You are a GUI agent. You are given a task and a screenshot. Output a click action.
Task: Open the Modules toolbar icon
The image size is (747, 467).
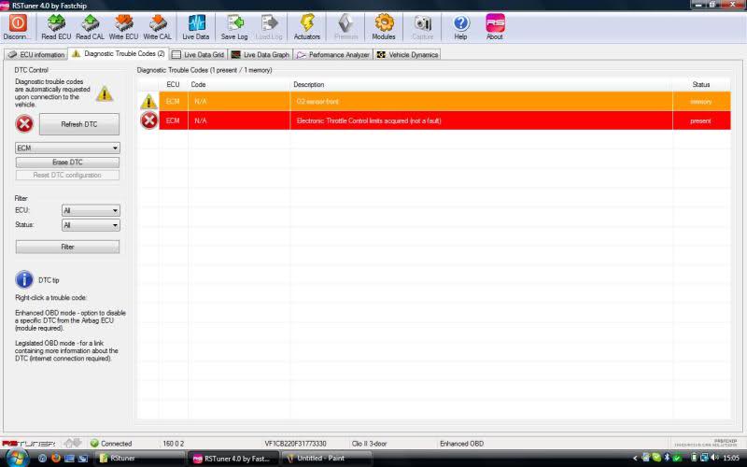pyautogui.click(x=384, y=25)
